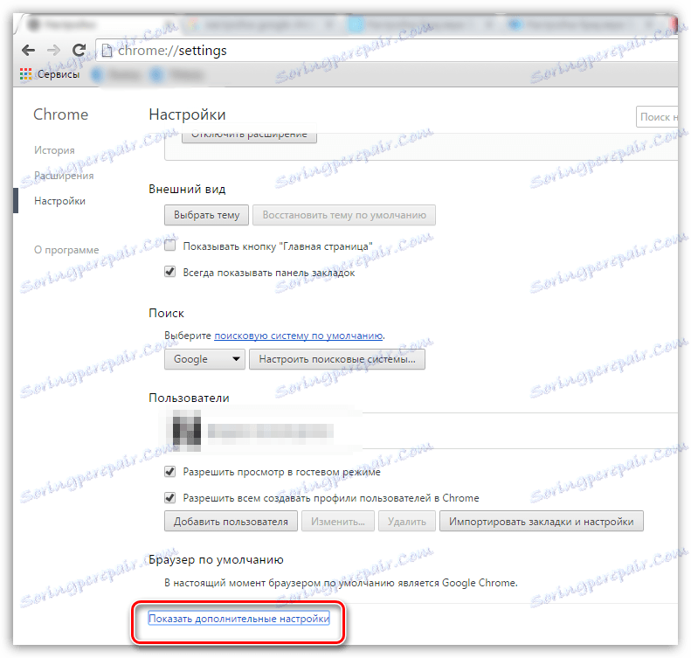Screen dimensions: 691x658
Task: Click the Chrome title in sidebar
Action: (61, 114)
